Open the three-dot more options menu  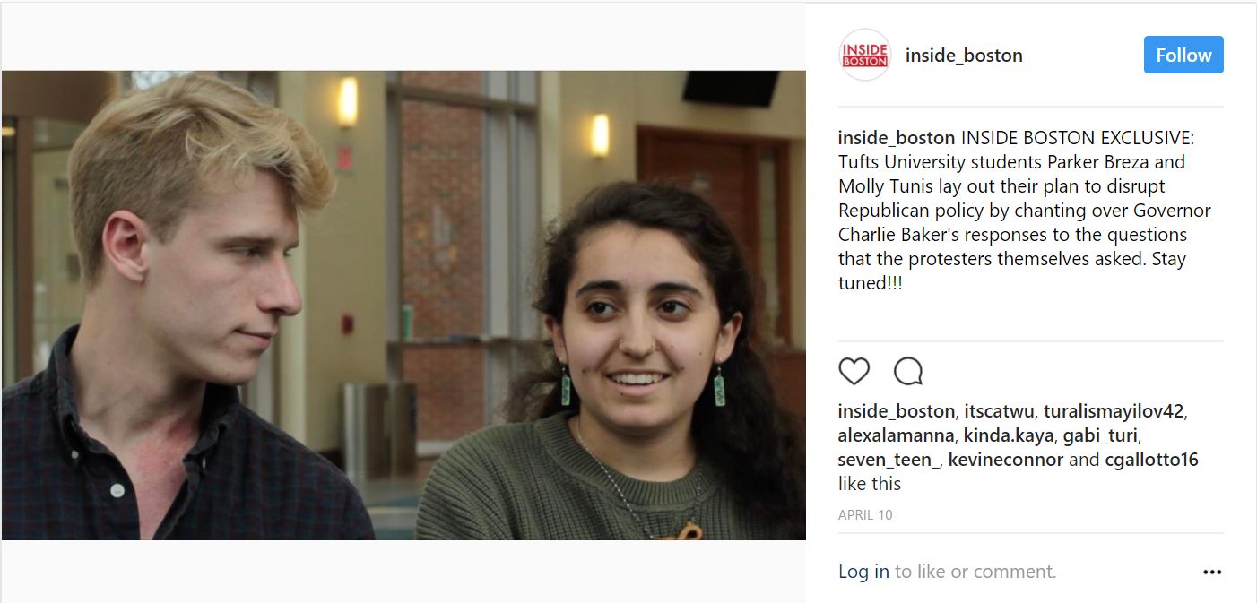click(x=1212, y=572)
